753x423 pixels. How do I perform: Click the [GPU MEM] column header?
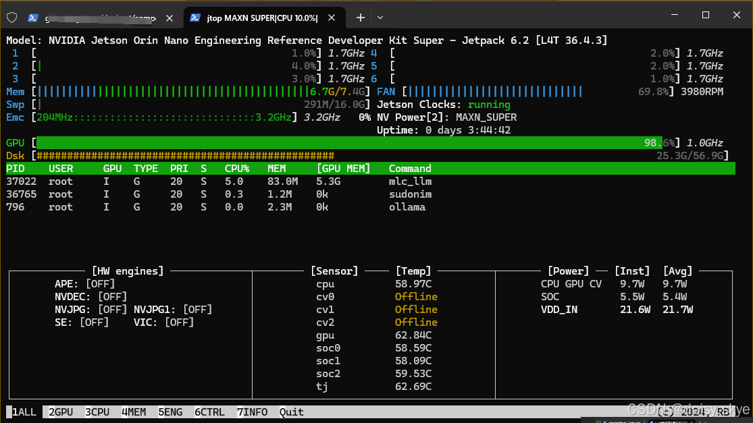343,169
